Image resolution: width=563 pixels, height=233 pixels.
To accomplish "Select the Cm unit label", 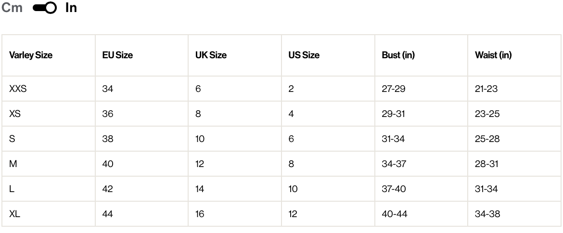I will coord(12,8).
